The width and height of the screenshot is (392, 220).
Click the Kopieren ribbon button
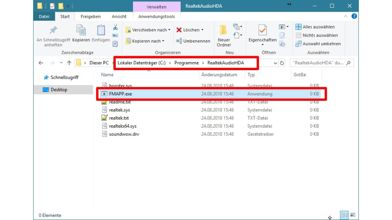pyautogui.click(x=81, y=33)
